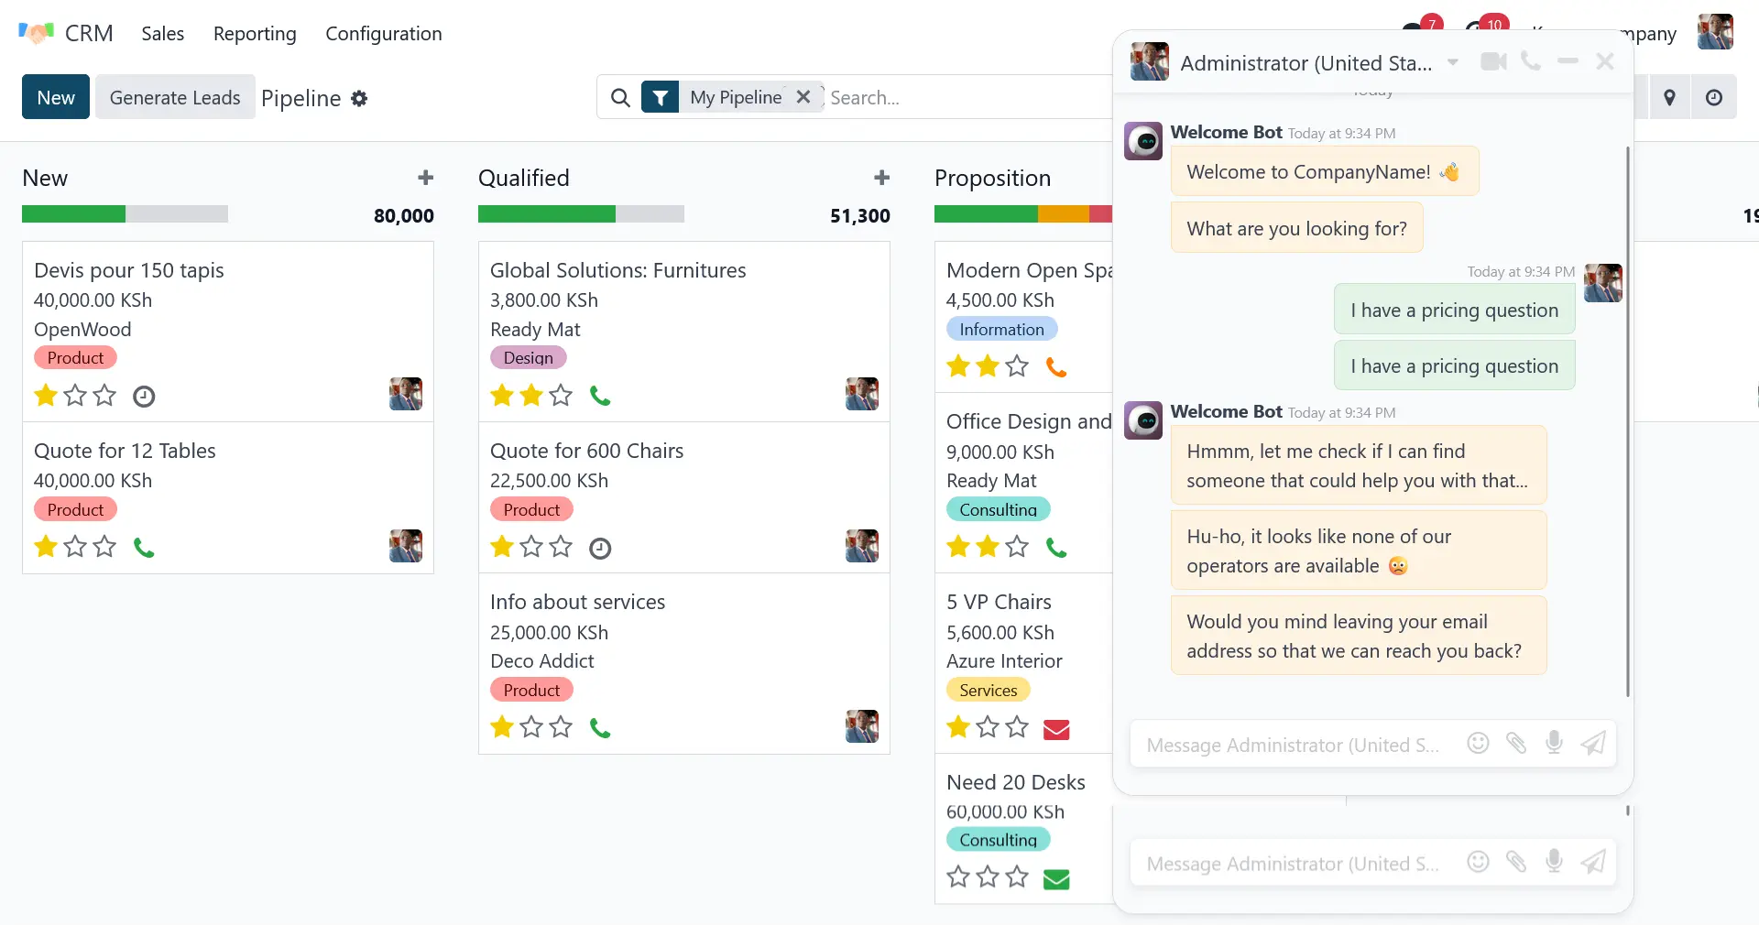Open the Configuration menu
The height and width of the screenshot is (926, 1759).
click(x=383, y=34)
